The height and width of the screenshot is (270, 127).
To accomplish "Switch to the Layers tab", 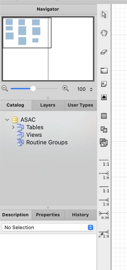I will [48, 105].
